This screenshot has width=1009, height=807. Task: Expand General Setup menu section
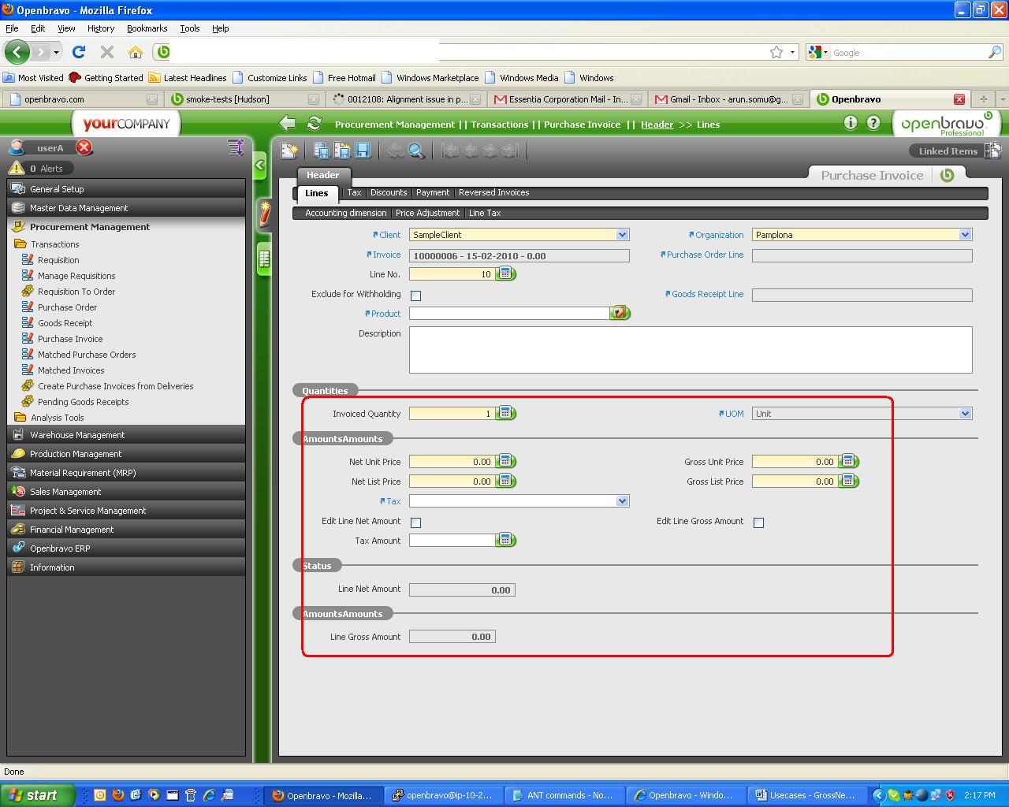coord(126,189)
